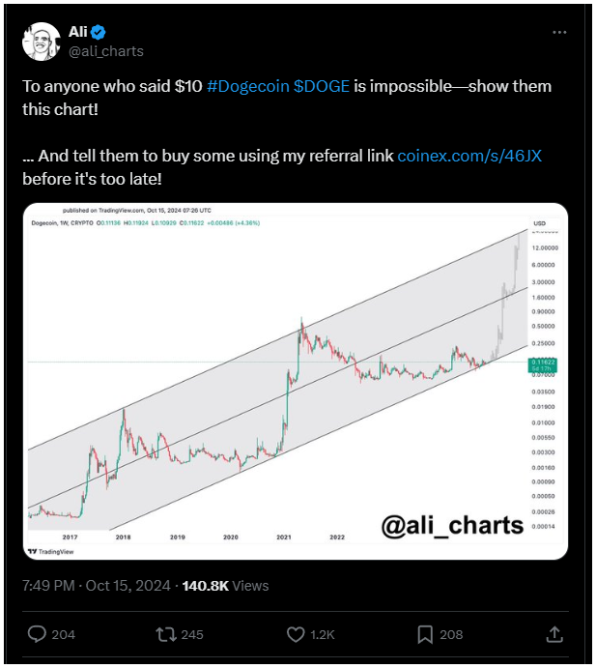The image size is (596, 668).
Task: Open the $DOGE cashtag link
Action: tap(322, 86)
